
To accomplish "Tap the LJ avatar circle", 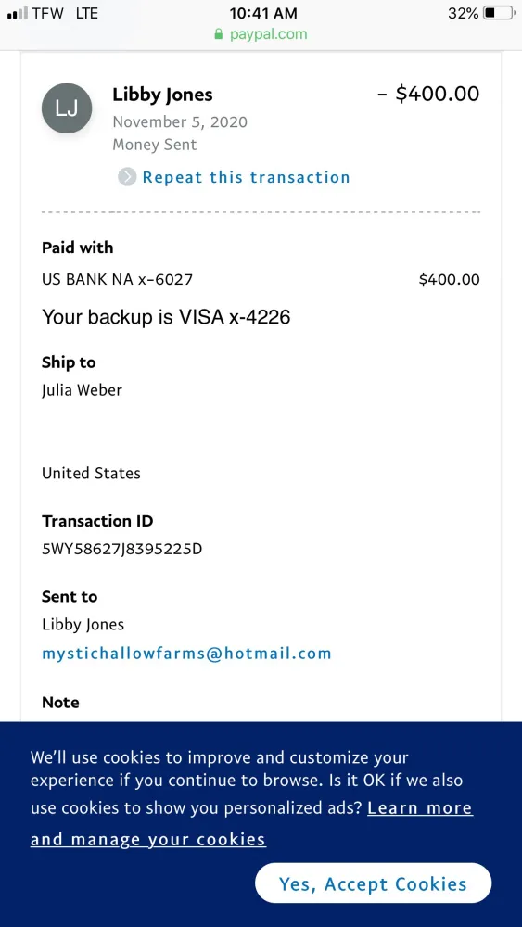I will tap(67, 108).
